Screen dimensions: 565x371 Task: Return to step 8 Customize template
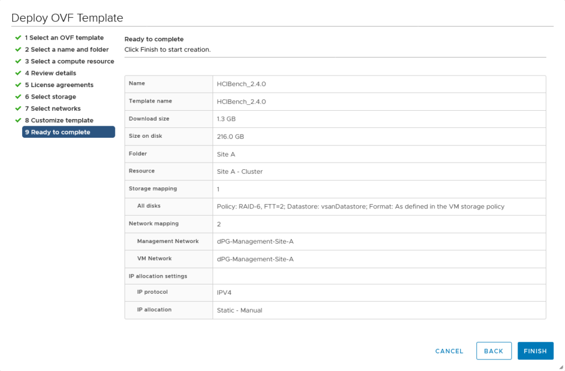[x=59, y=120]
